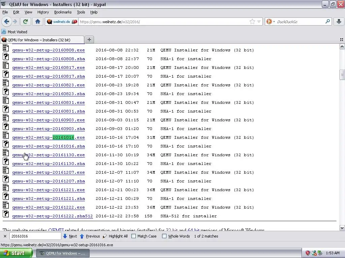Open qemu-w32-setup-20161222.sha512 link
Screen dimensions: 345x258
click(52, 216)
